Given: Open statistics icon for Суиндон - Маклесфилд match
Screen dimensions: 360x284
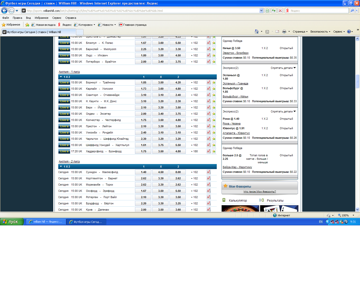Looking at the screenshot, I should pos(208,172).
